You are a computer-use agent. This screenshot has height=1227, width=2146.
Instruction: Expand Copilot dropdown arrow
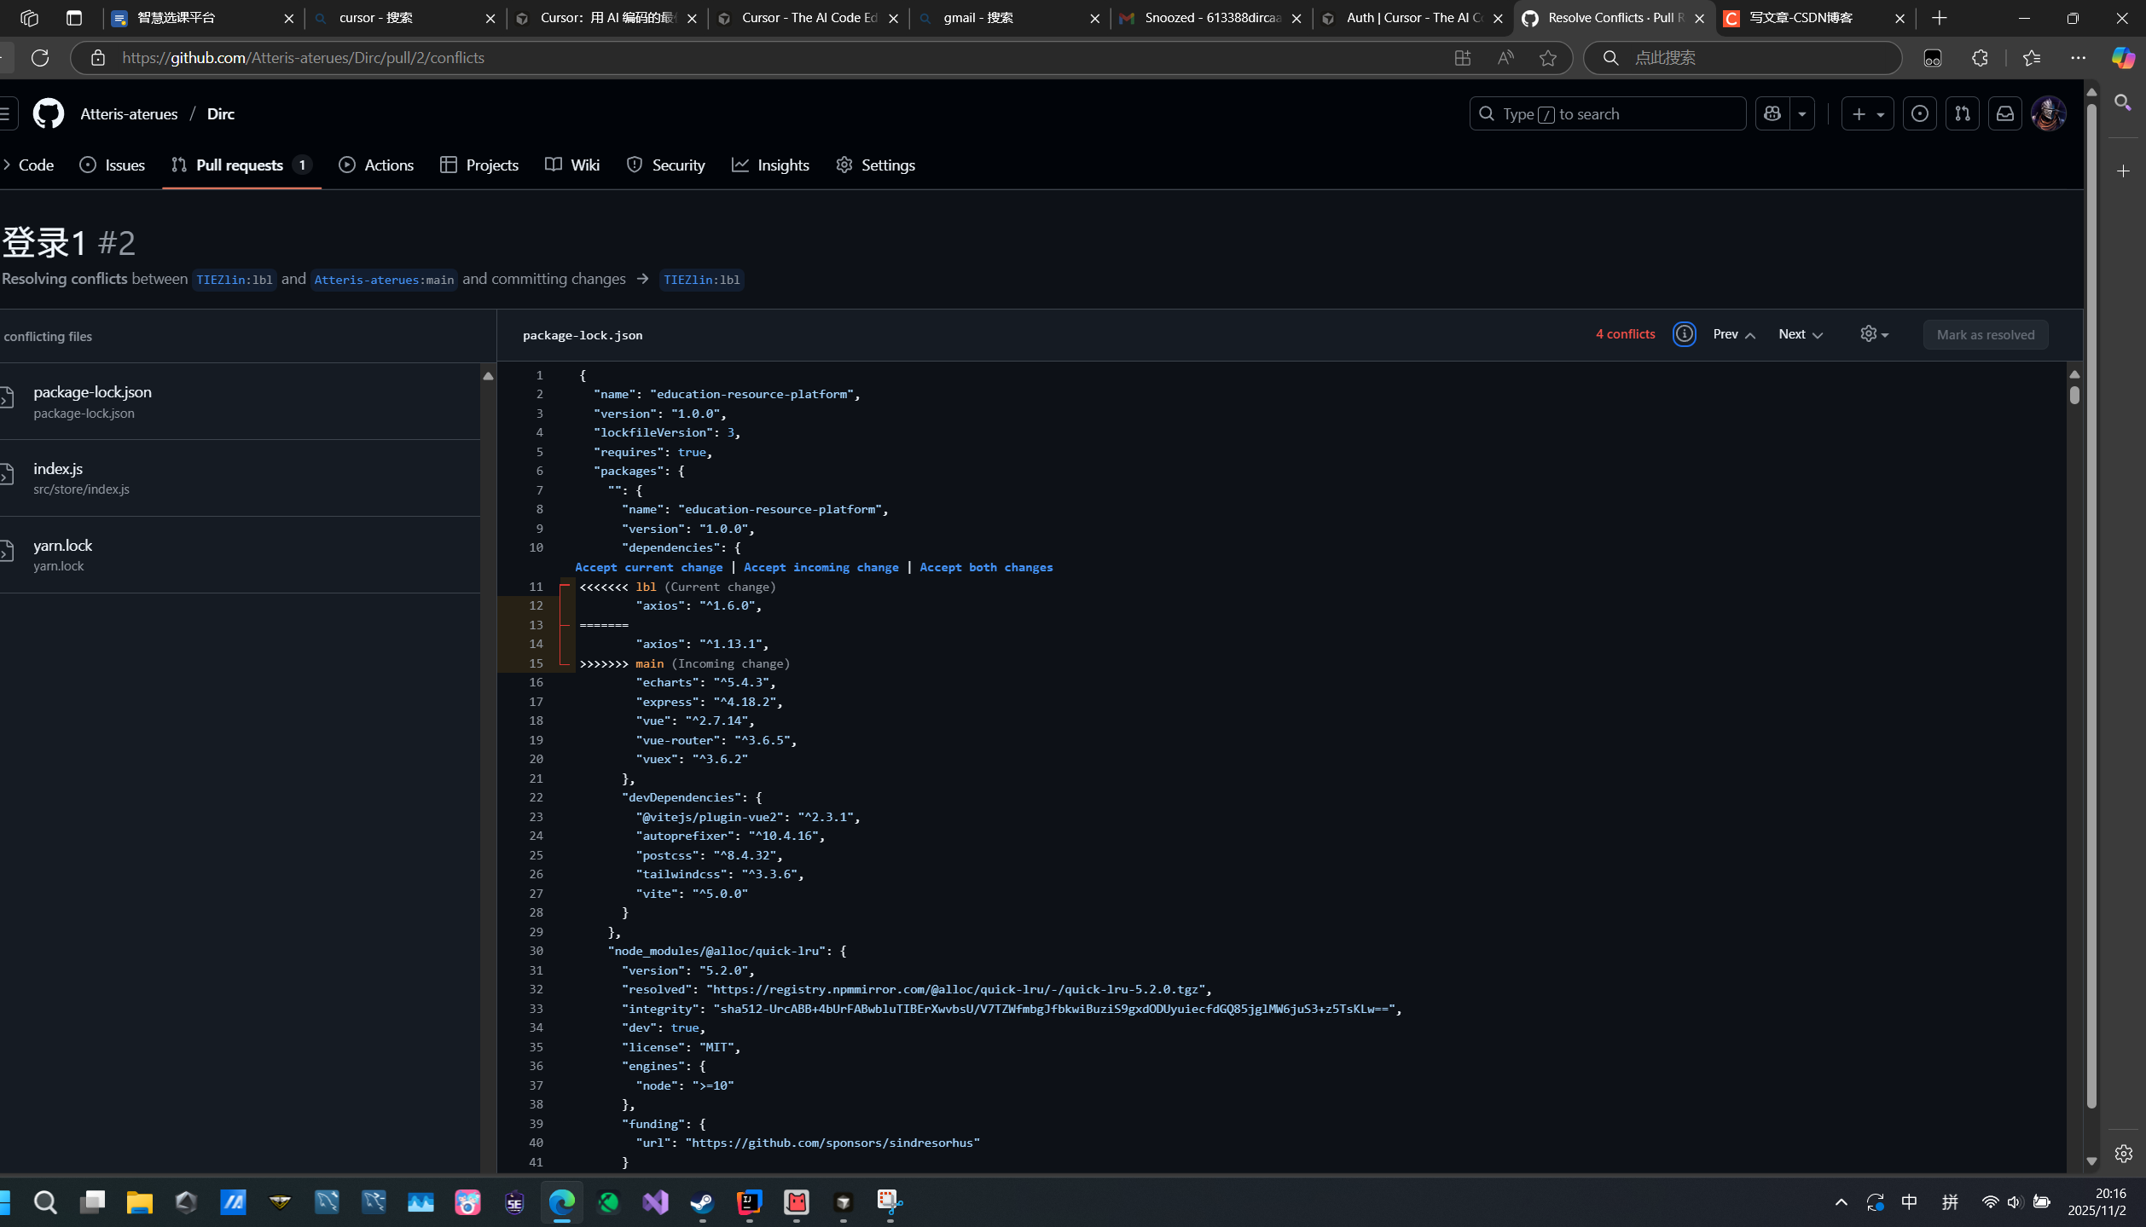pos(1801,113)
